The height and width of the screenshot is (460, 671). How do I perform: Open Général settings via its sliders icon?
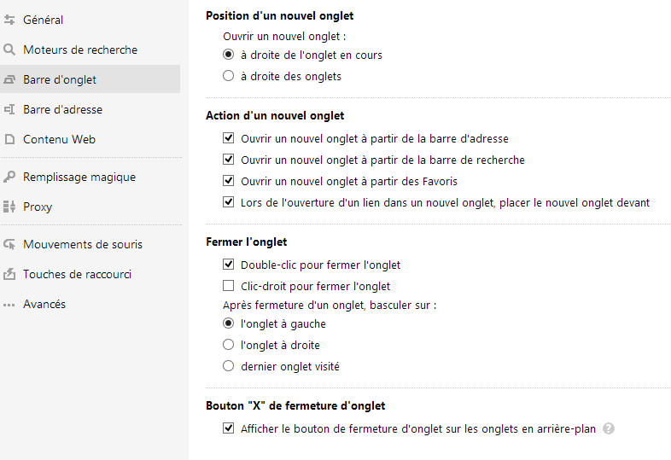[9, 20]
